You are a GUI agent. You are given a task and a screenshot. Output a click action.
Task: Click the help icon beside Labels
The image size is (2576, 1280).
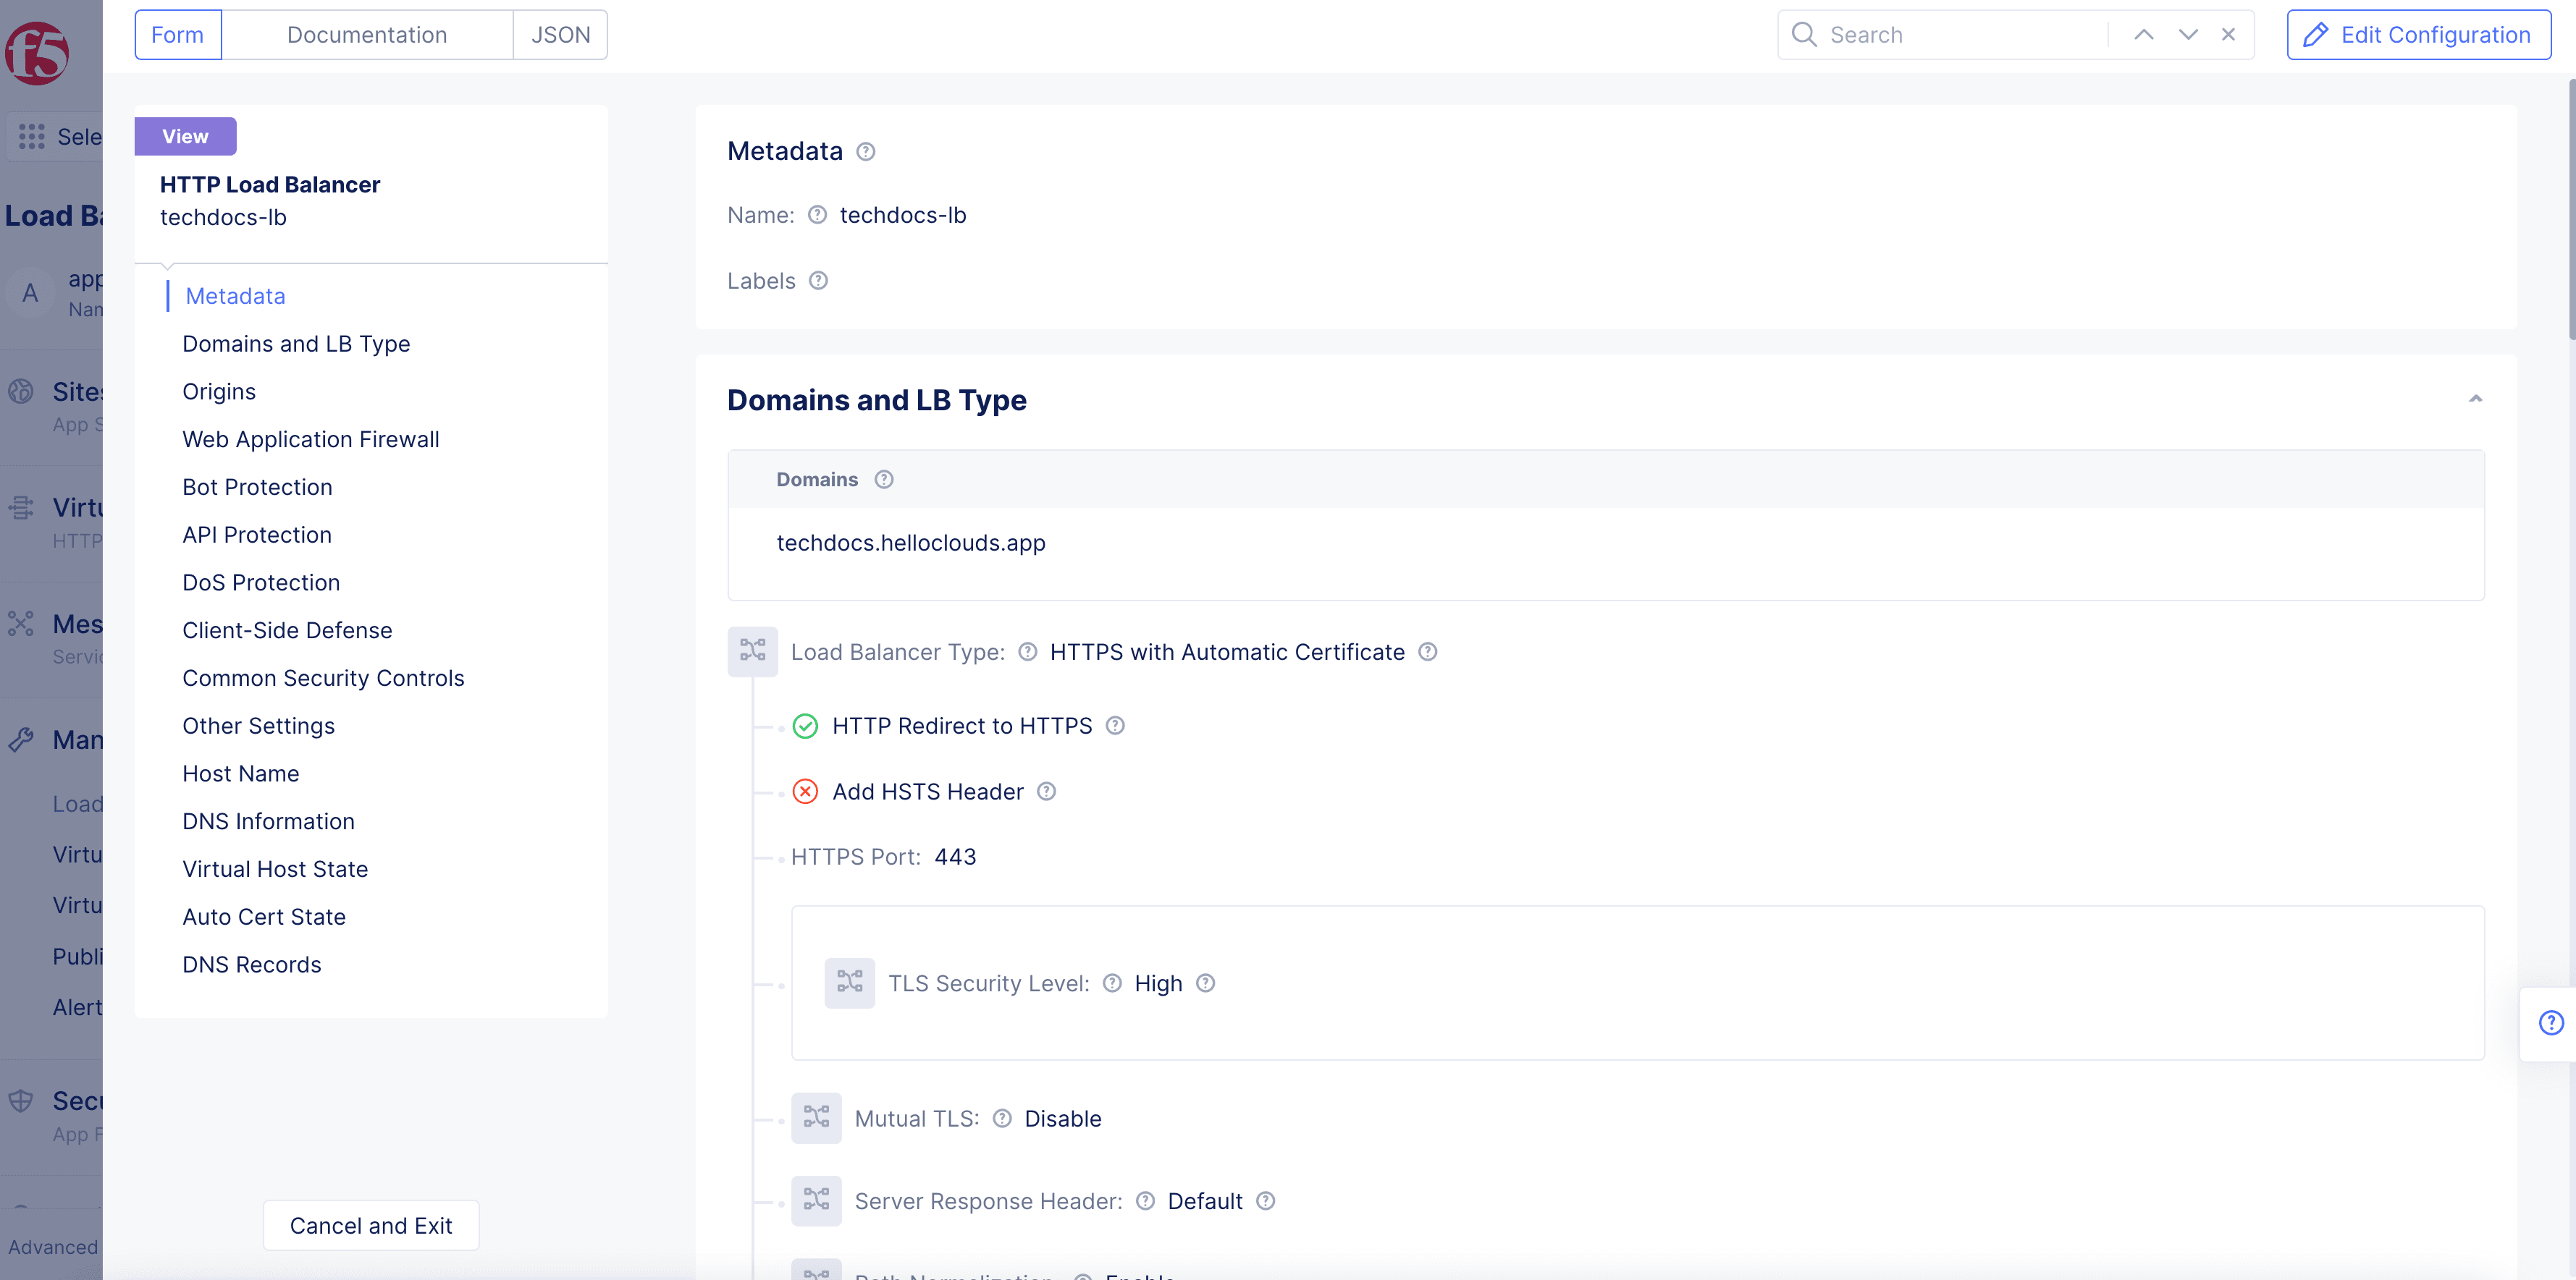pos(818,281)
